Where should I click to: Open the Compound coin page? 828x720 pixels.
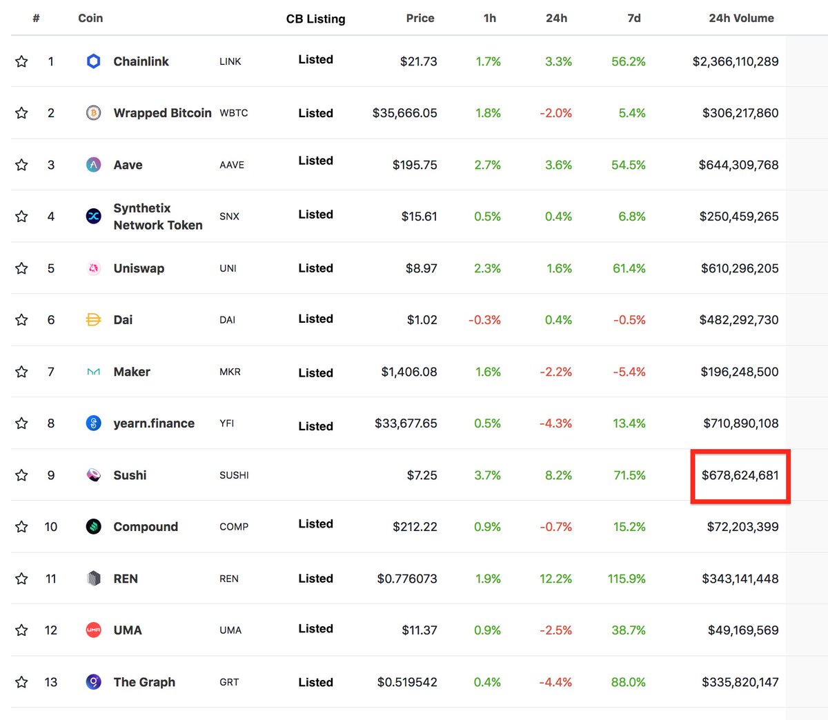(x=146, y=527)
